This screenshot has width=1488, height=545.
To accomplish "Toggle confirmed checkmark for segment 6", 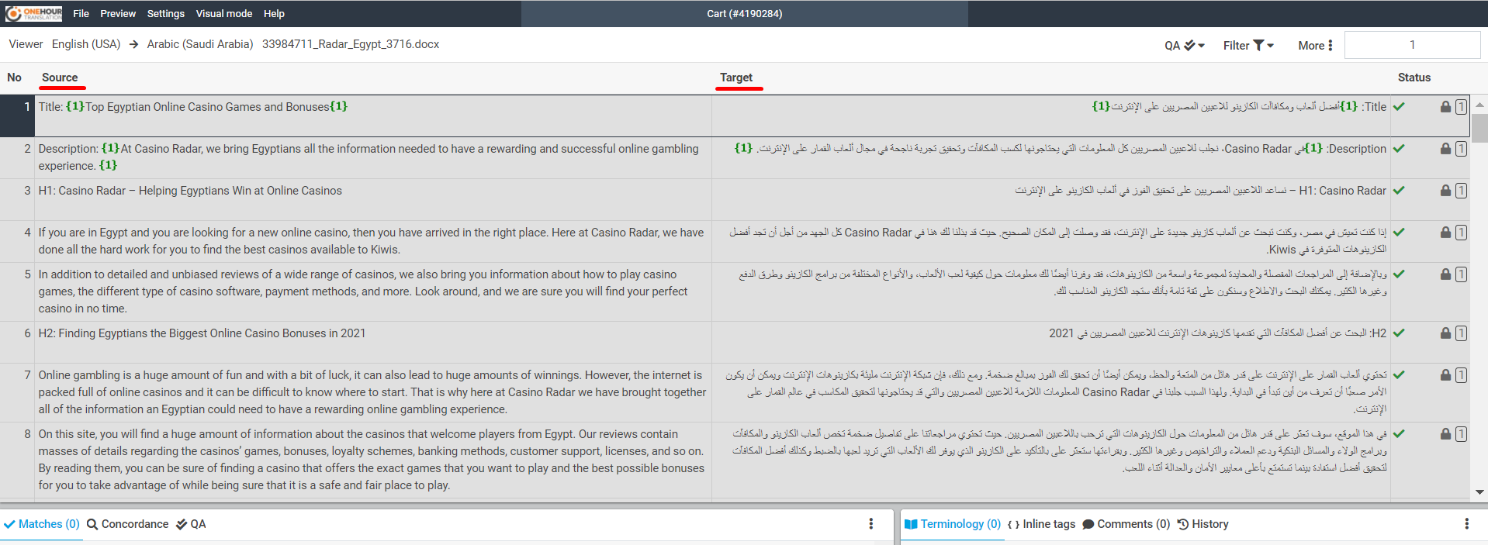I will tap(1399, 333).
